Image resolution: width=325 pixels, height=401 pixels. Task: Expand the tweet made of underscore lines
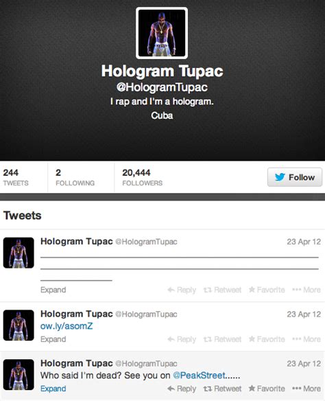[53, 290]
